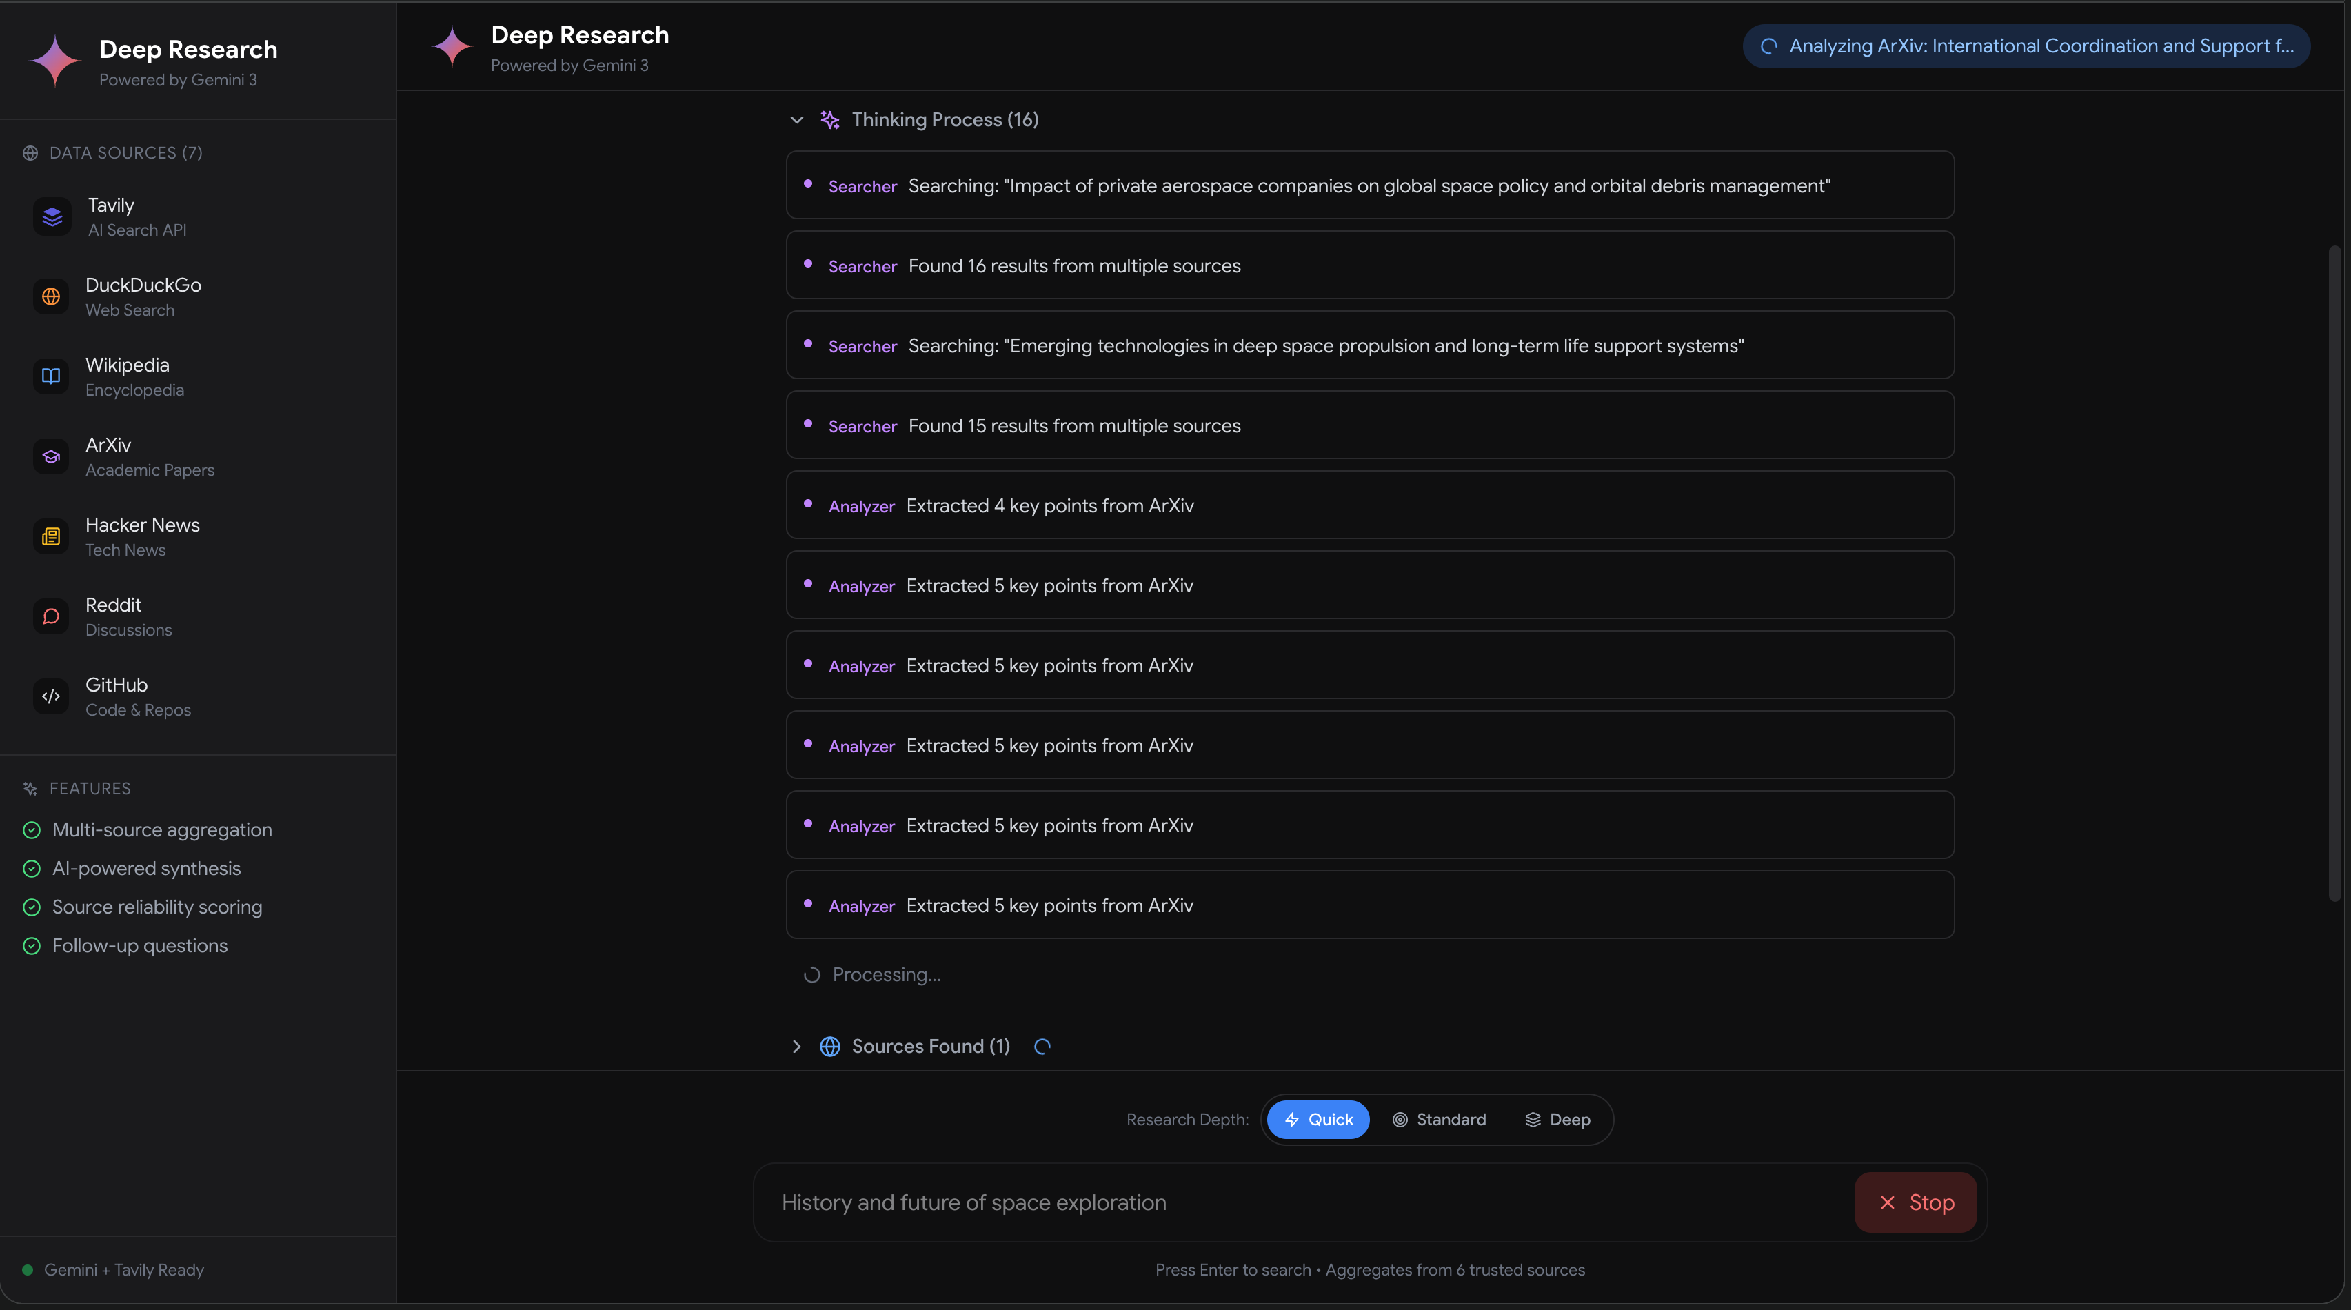Click the vertical scrollbar in results
The image size is (2351, 1310).
(x=2334, y=573)
